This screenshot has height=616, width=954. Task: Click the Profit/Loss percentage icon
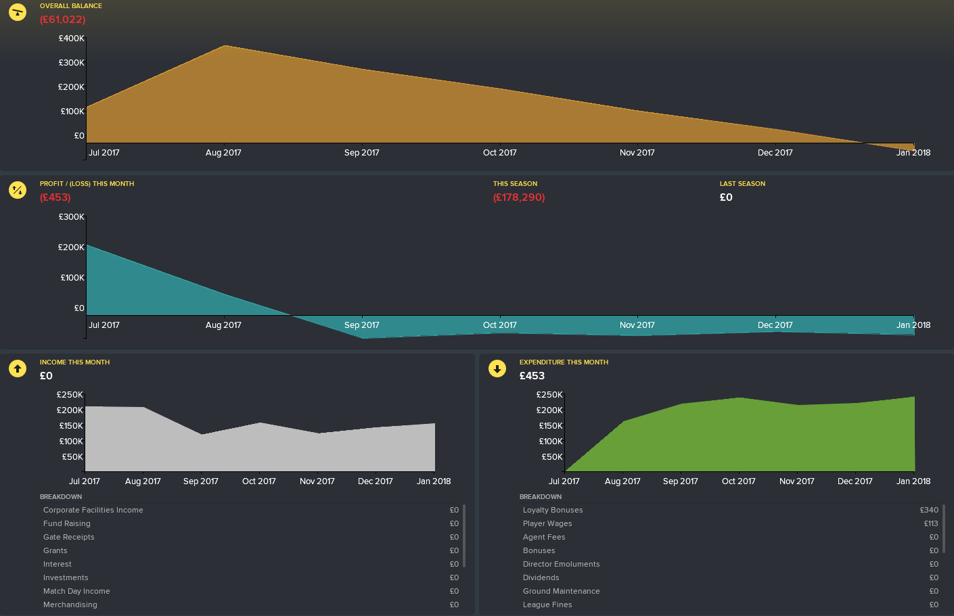tap(18, 190)
